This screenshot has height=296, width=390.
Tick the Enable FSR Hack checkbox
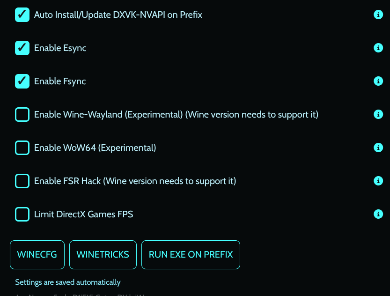tap(22, 181)
